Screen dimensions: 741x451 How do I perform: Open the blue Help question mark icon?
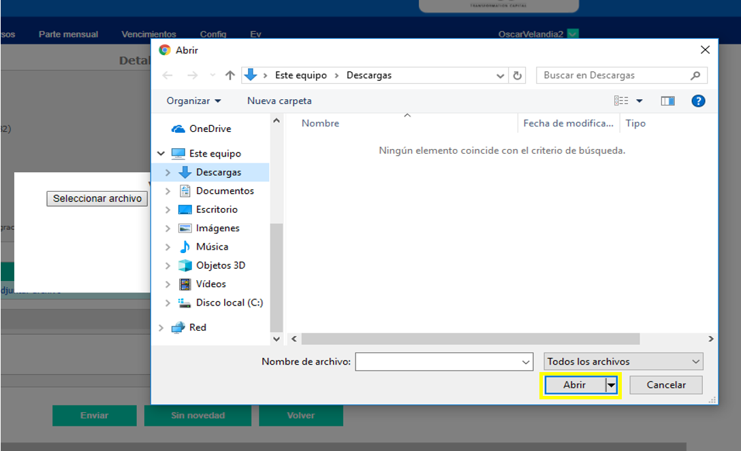[698, 101]
